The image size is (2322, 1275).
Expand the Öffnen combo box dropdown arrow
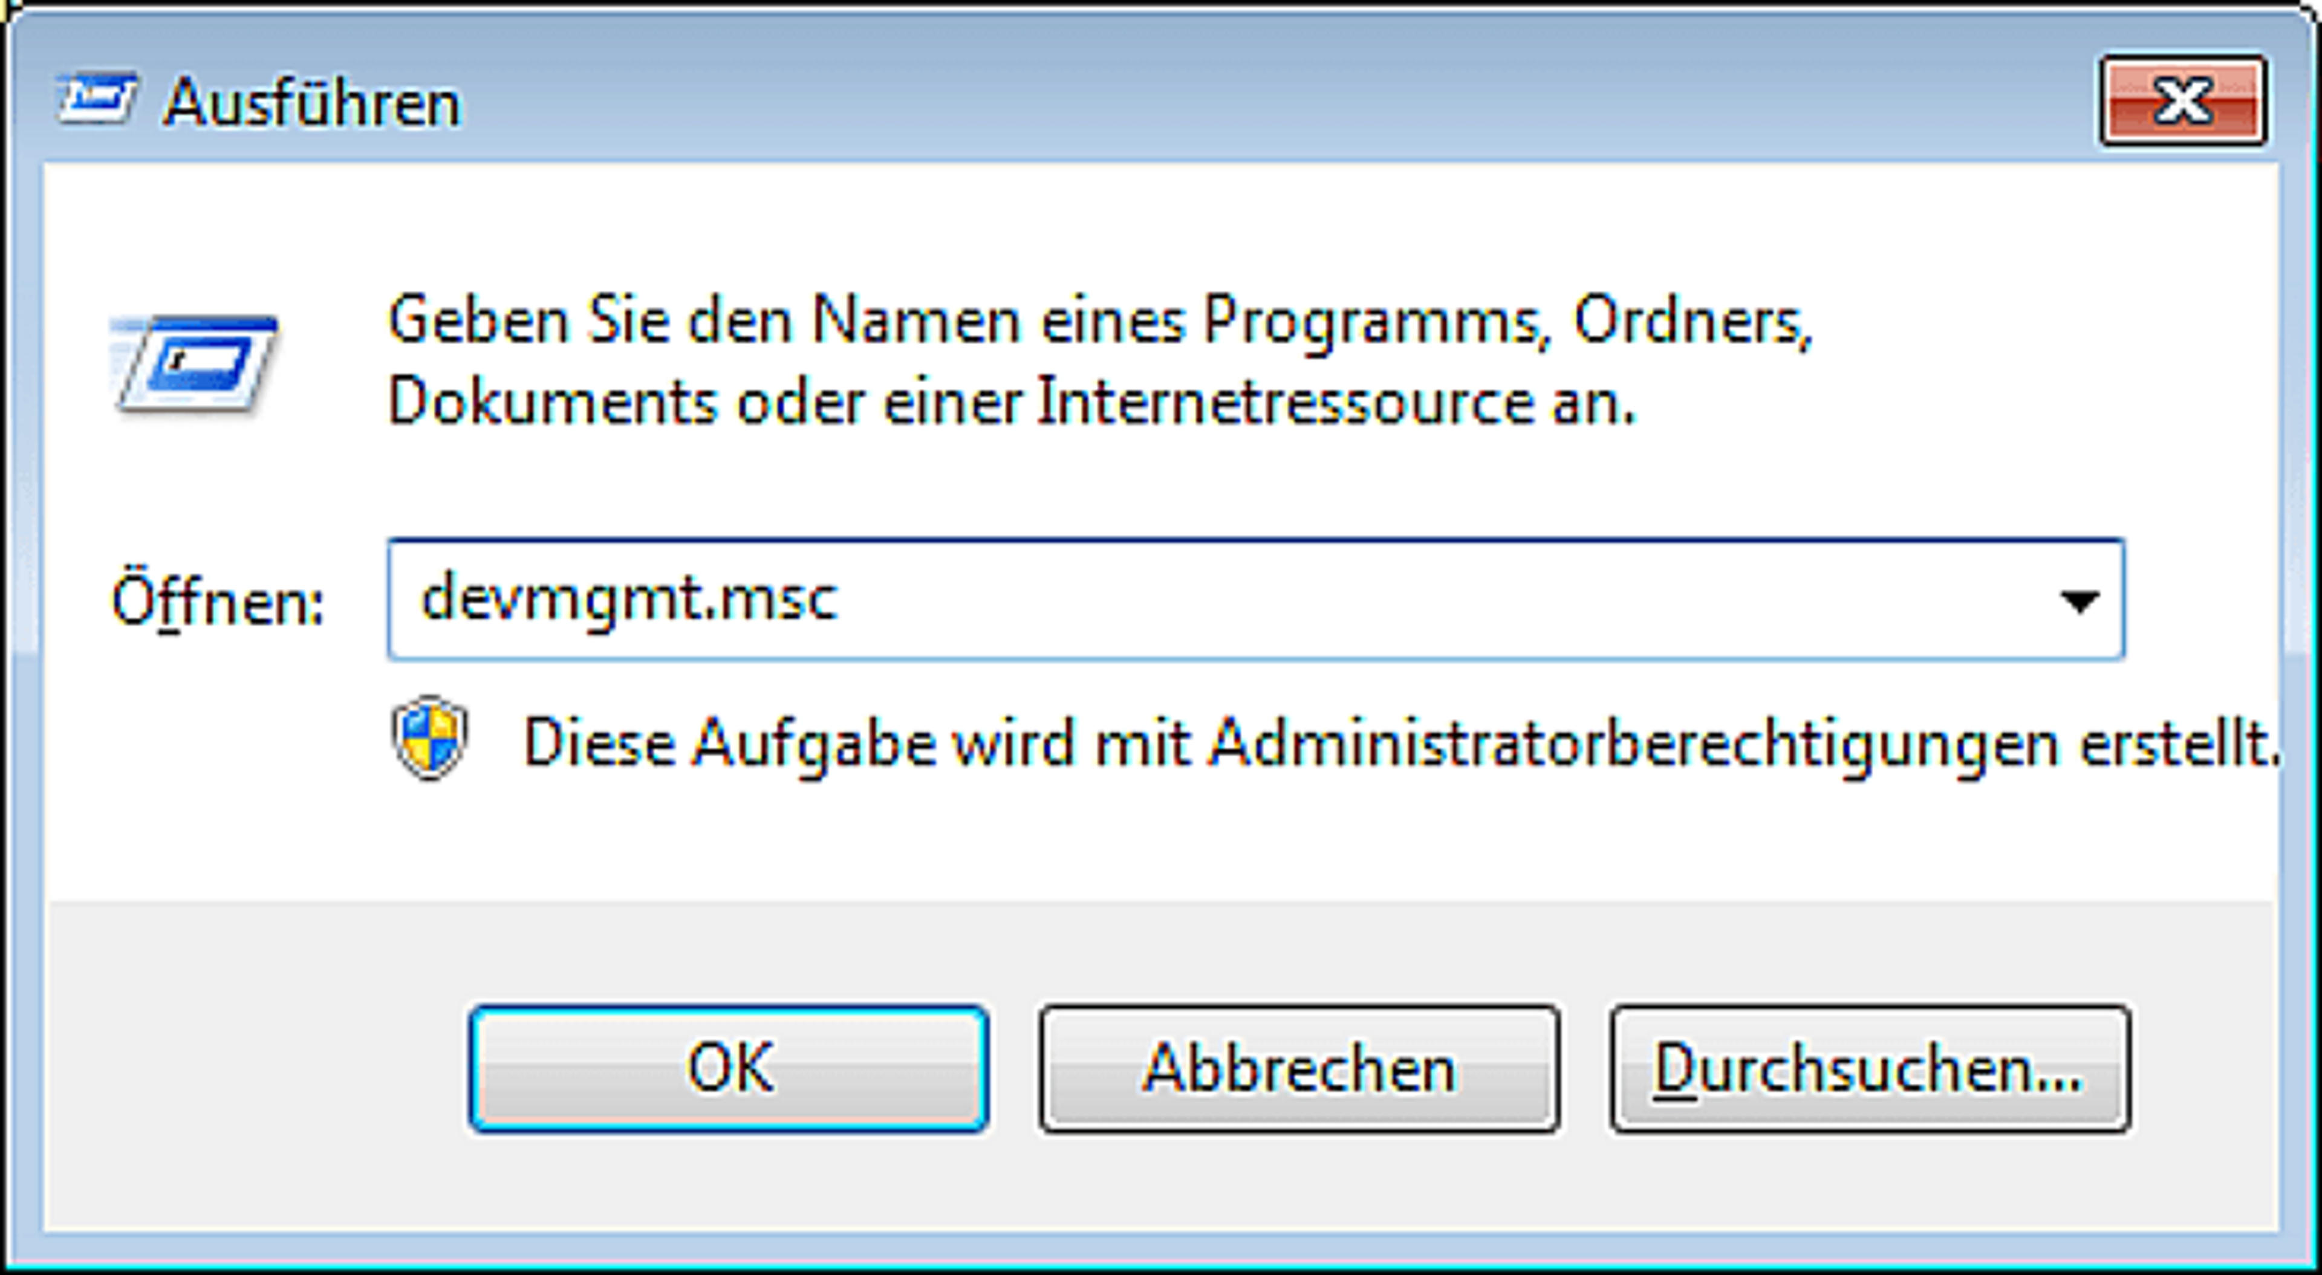(x=2080, y=601)
